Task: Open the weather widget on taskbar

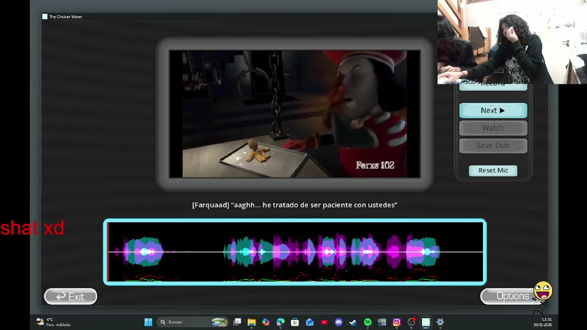Action: pos(54,322)
